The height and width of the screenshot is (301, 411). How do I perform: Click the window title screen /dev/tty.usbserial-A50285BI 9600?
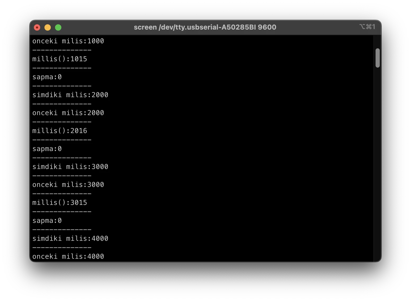click(205, 27)
